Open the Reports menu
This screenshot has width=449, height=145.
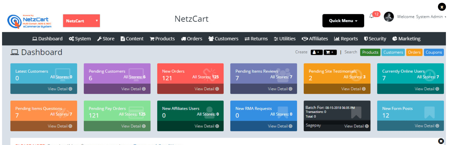coord(346,39)
